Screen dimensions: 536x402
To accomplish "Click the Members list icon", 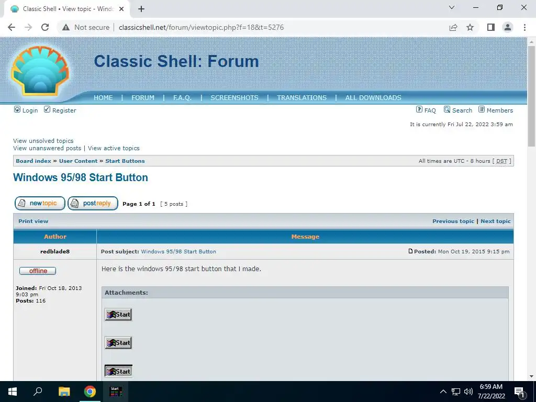I will 482,109.
